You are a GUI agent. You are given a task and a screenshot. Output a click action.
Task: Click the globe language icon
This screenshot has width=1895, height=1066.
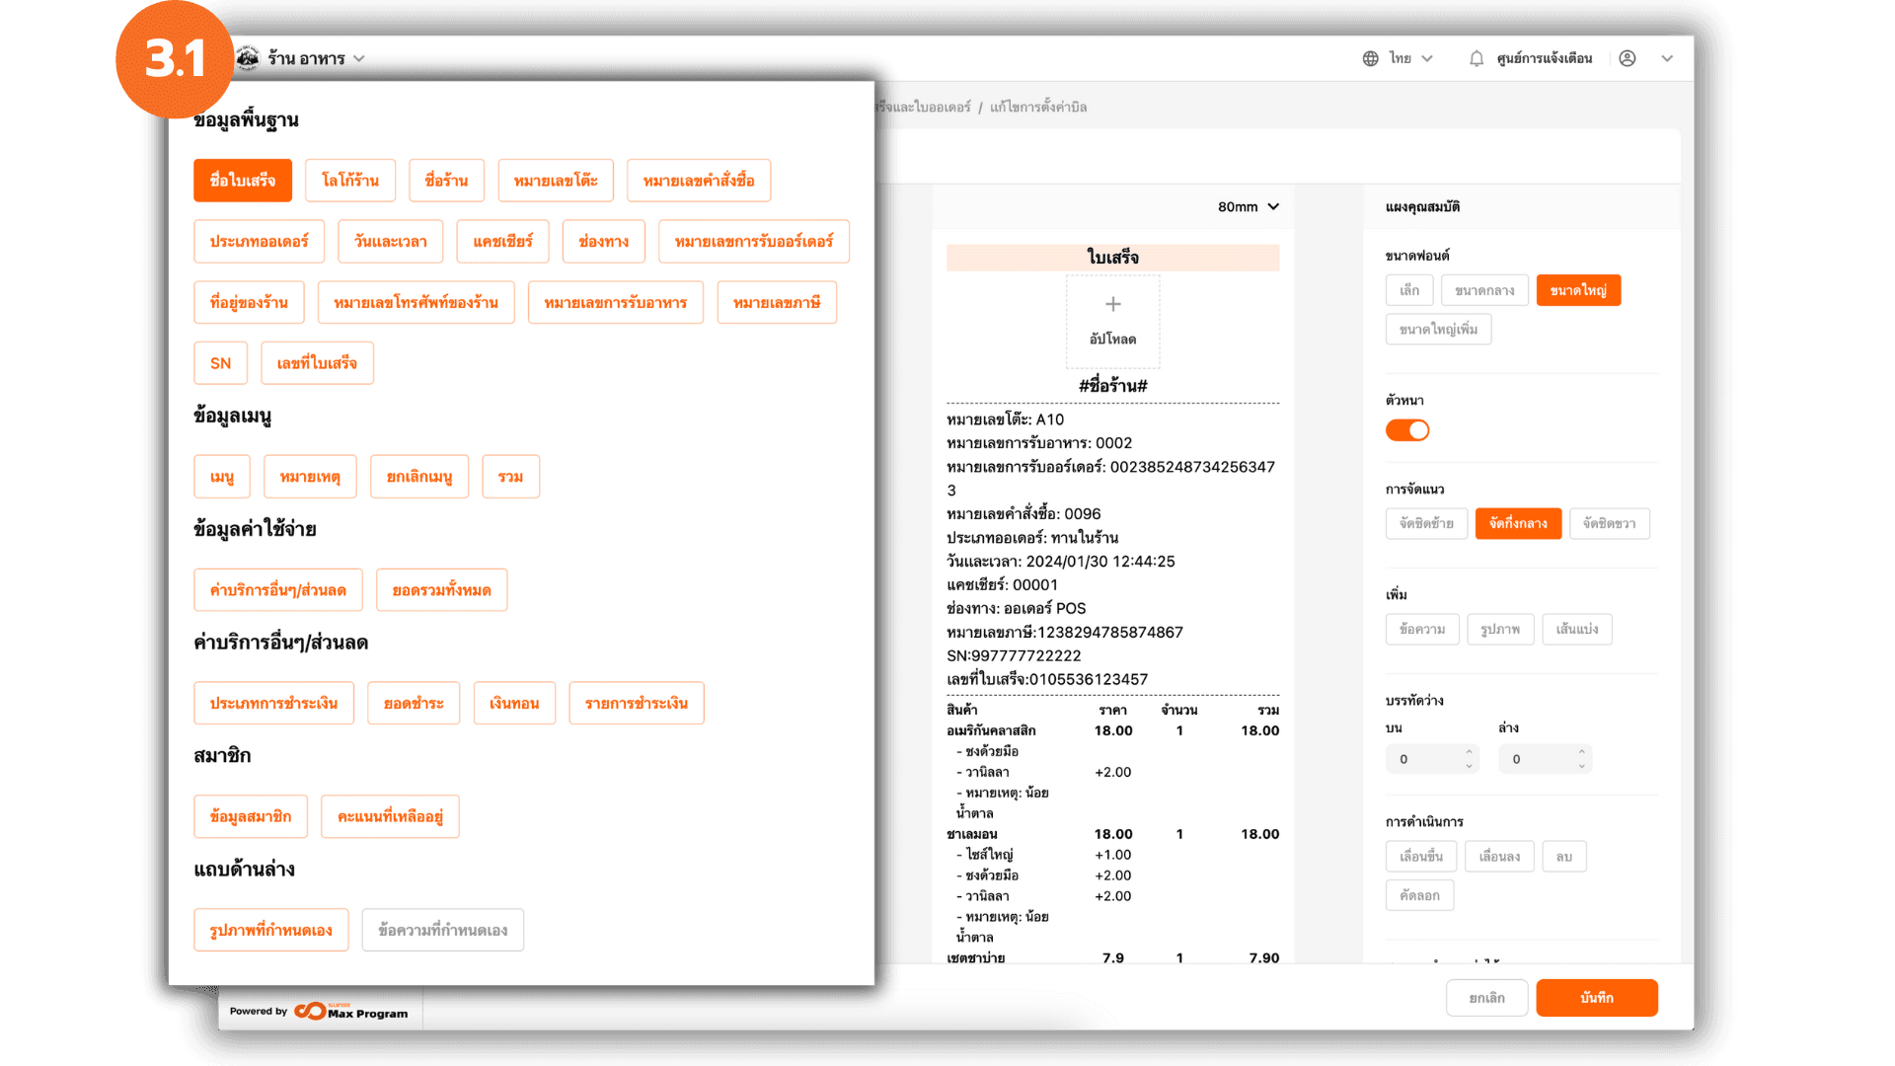click(x=1370, y=58)
